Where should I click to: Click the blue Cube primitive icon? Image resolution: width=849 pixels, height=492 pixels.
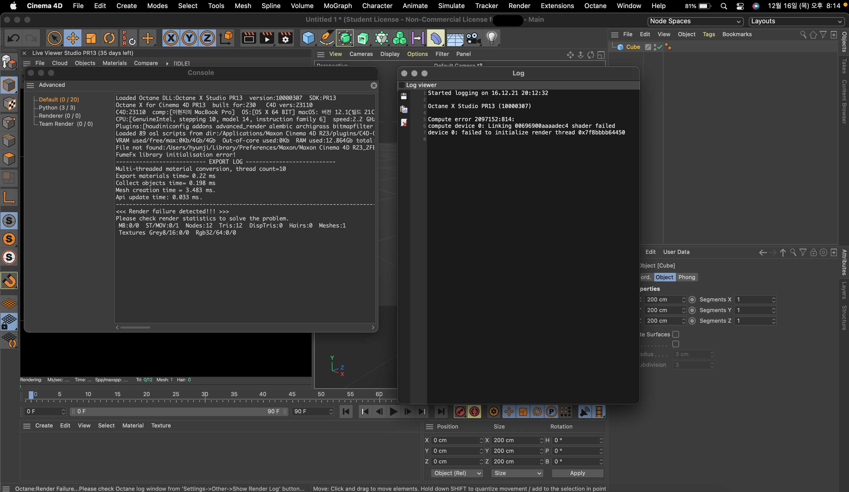(x=308, y=38)
